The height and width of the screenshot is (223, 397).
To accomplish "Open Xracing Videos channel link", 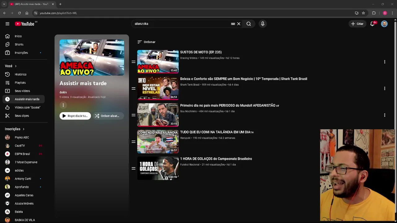I will point(189,58).
